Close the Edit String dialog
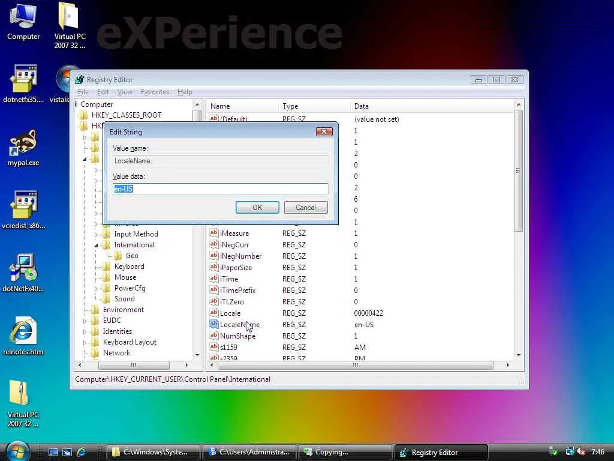The height and width of the screenshot is (461, 614). point(324,131)
